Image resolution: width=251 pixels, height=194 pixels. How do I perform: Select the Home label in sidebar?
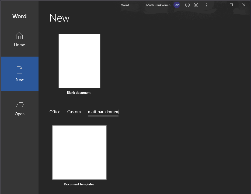tap(19, 45)
